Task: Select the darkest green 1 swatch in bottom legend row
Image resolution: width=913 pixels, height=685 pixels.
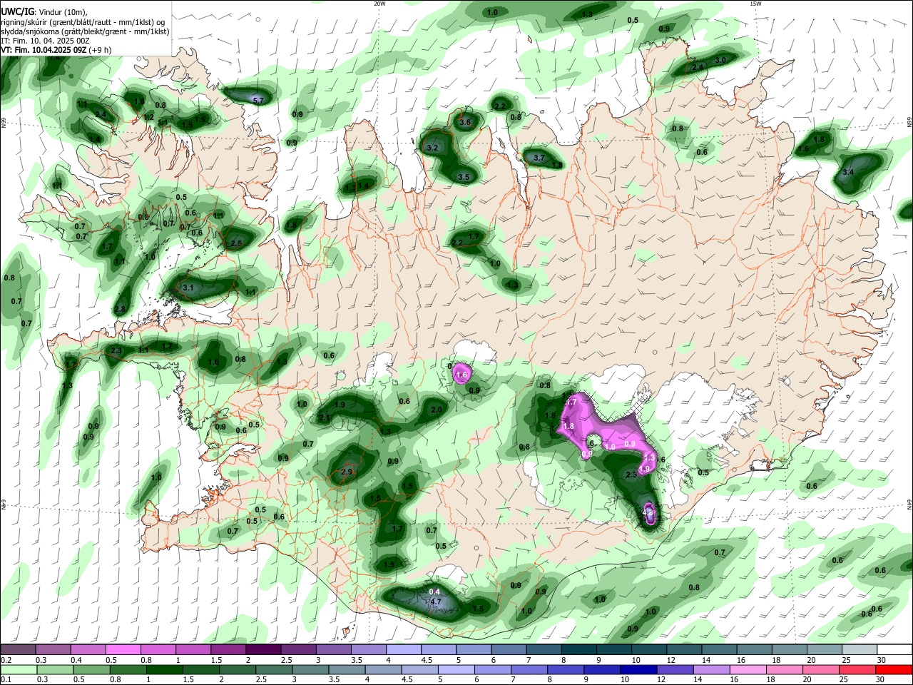Action: coord(164,669)
